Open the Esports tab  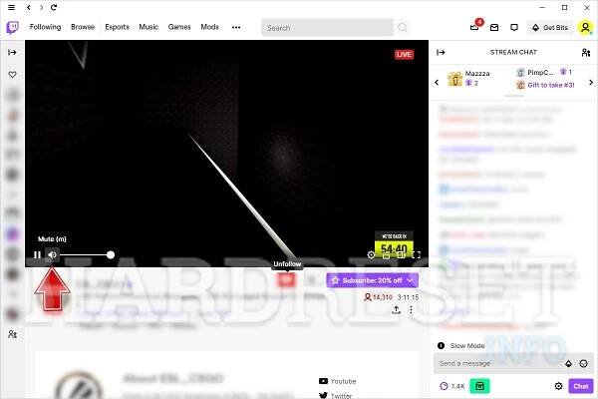[x=118, y=27]
